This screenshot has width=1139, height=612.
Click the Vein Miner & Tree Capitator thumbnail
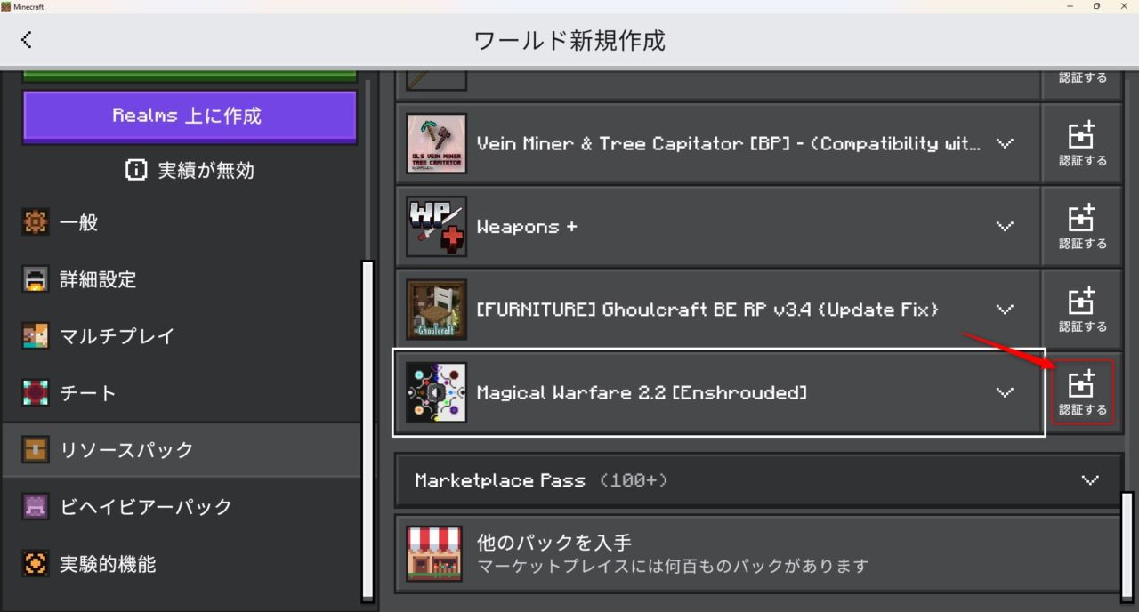point(436,143)
